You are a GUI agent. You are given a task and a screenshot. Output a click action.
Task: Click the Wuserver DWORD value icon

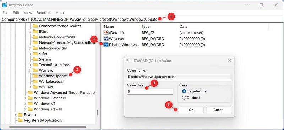pos(106,39)
